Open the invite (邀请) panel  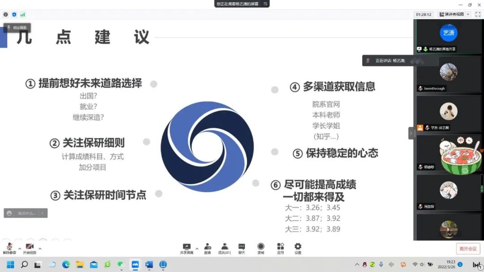[x=207, y=249]
